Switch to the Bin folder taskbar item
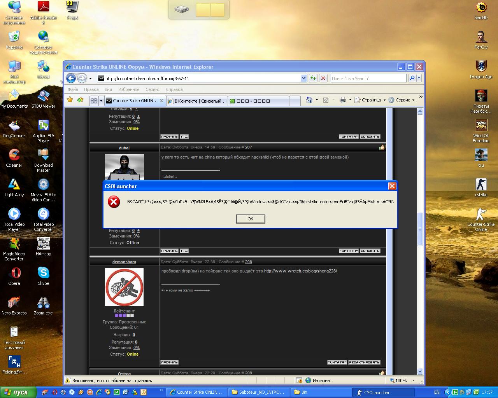This screenshot has width=498, height=398. [321, 392]
